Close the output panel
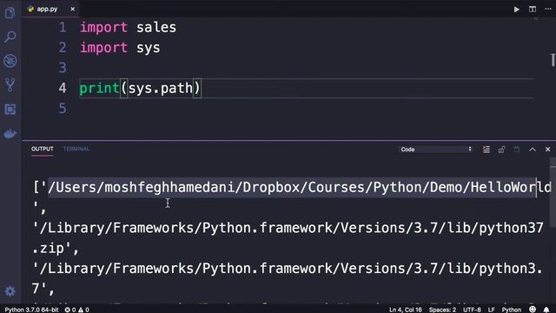 tap(547, 150)
